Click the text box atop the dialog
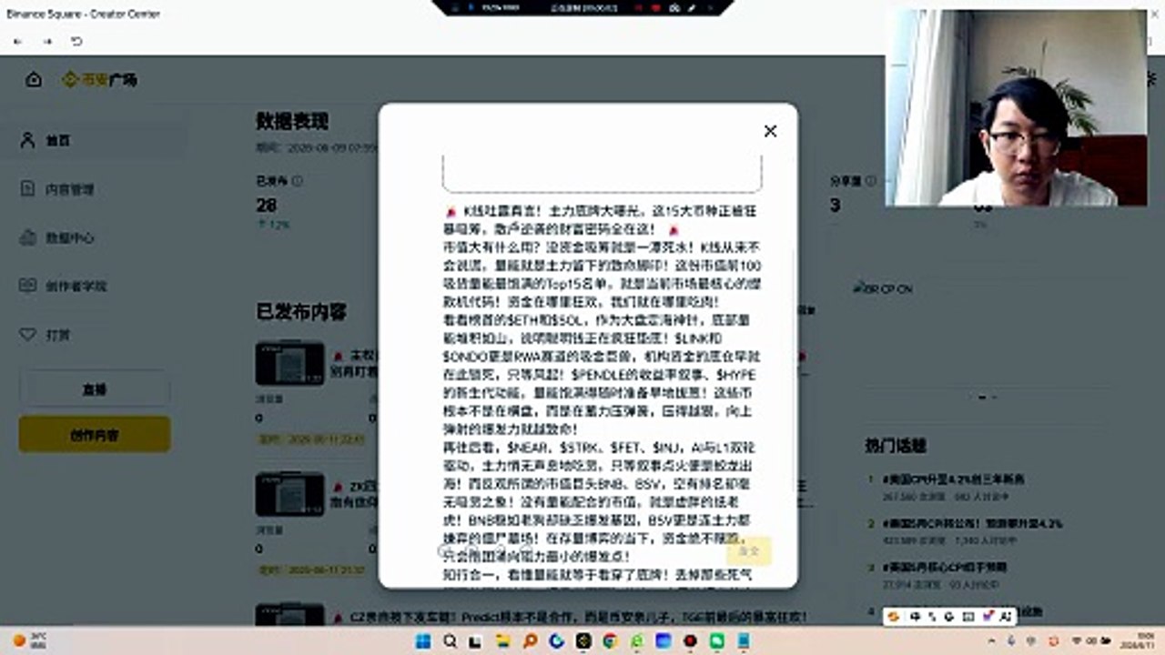 (602, 173)
